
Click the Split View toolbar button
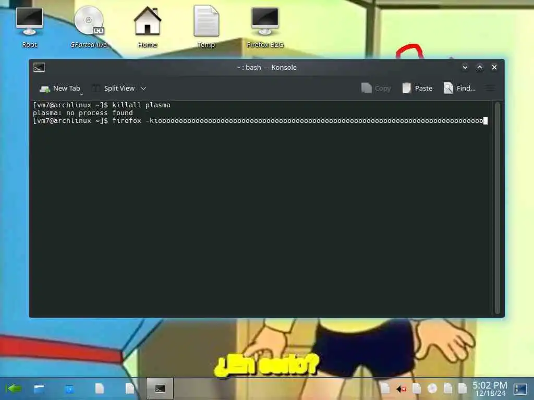pyautogui.click(x=114, y=89)
